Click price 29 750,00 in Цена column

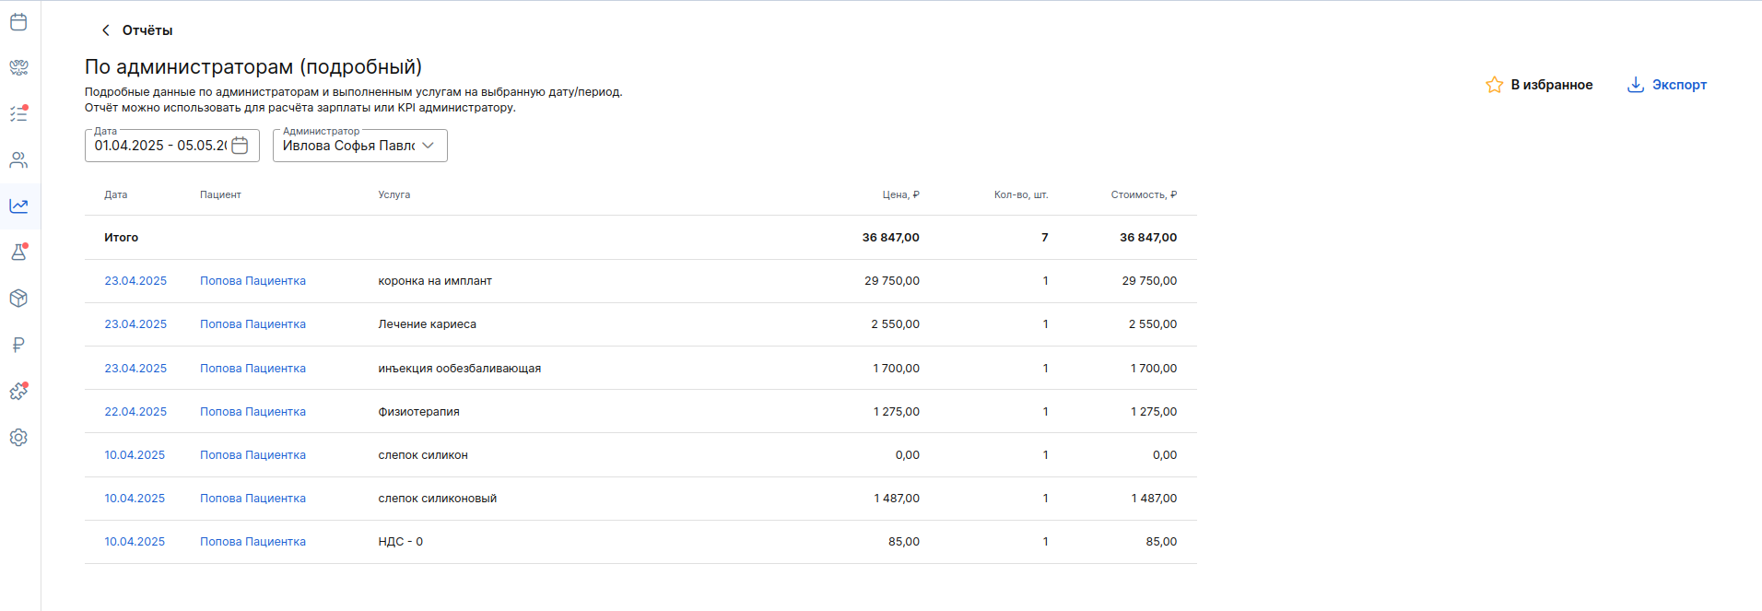tap(892, 281)
